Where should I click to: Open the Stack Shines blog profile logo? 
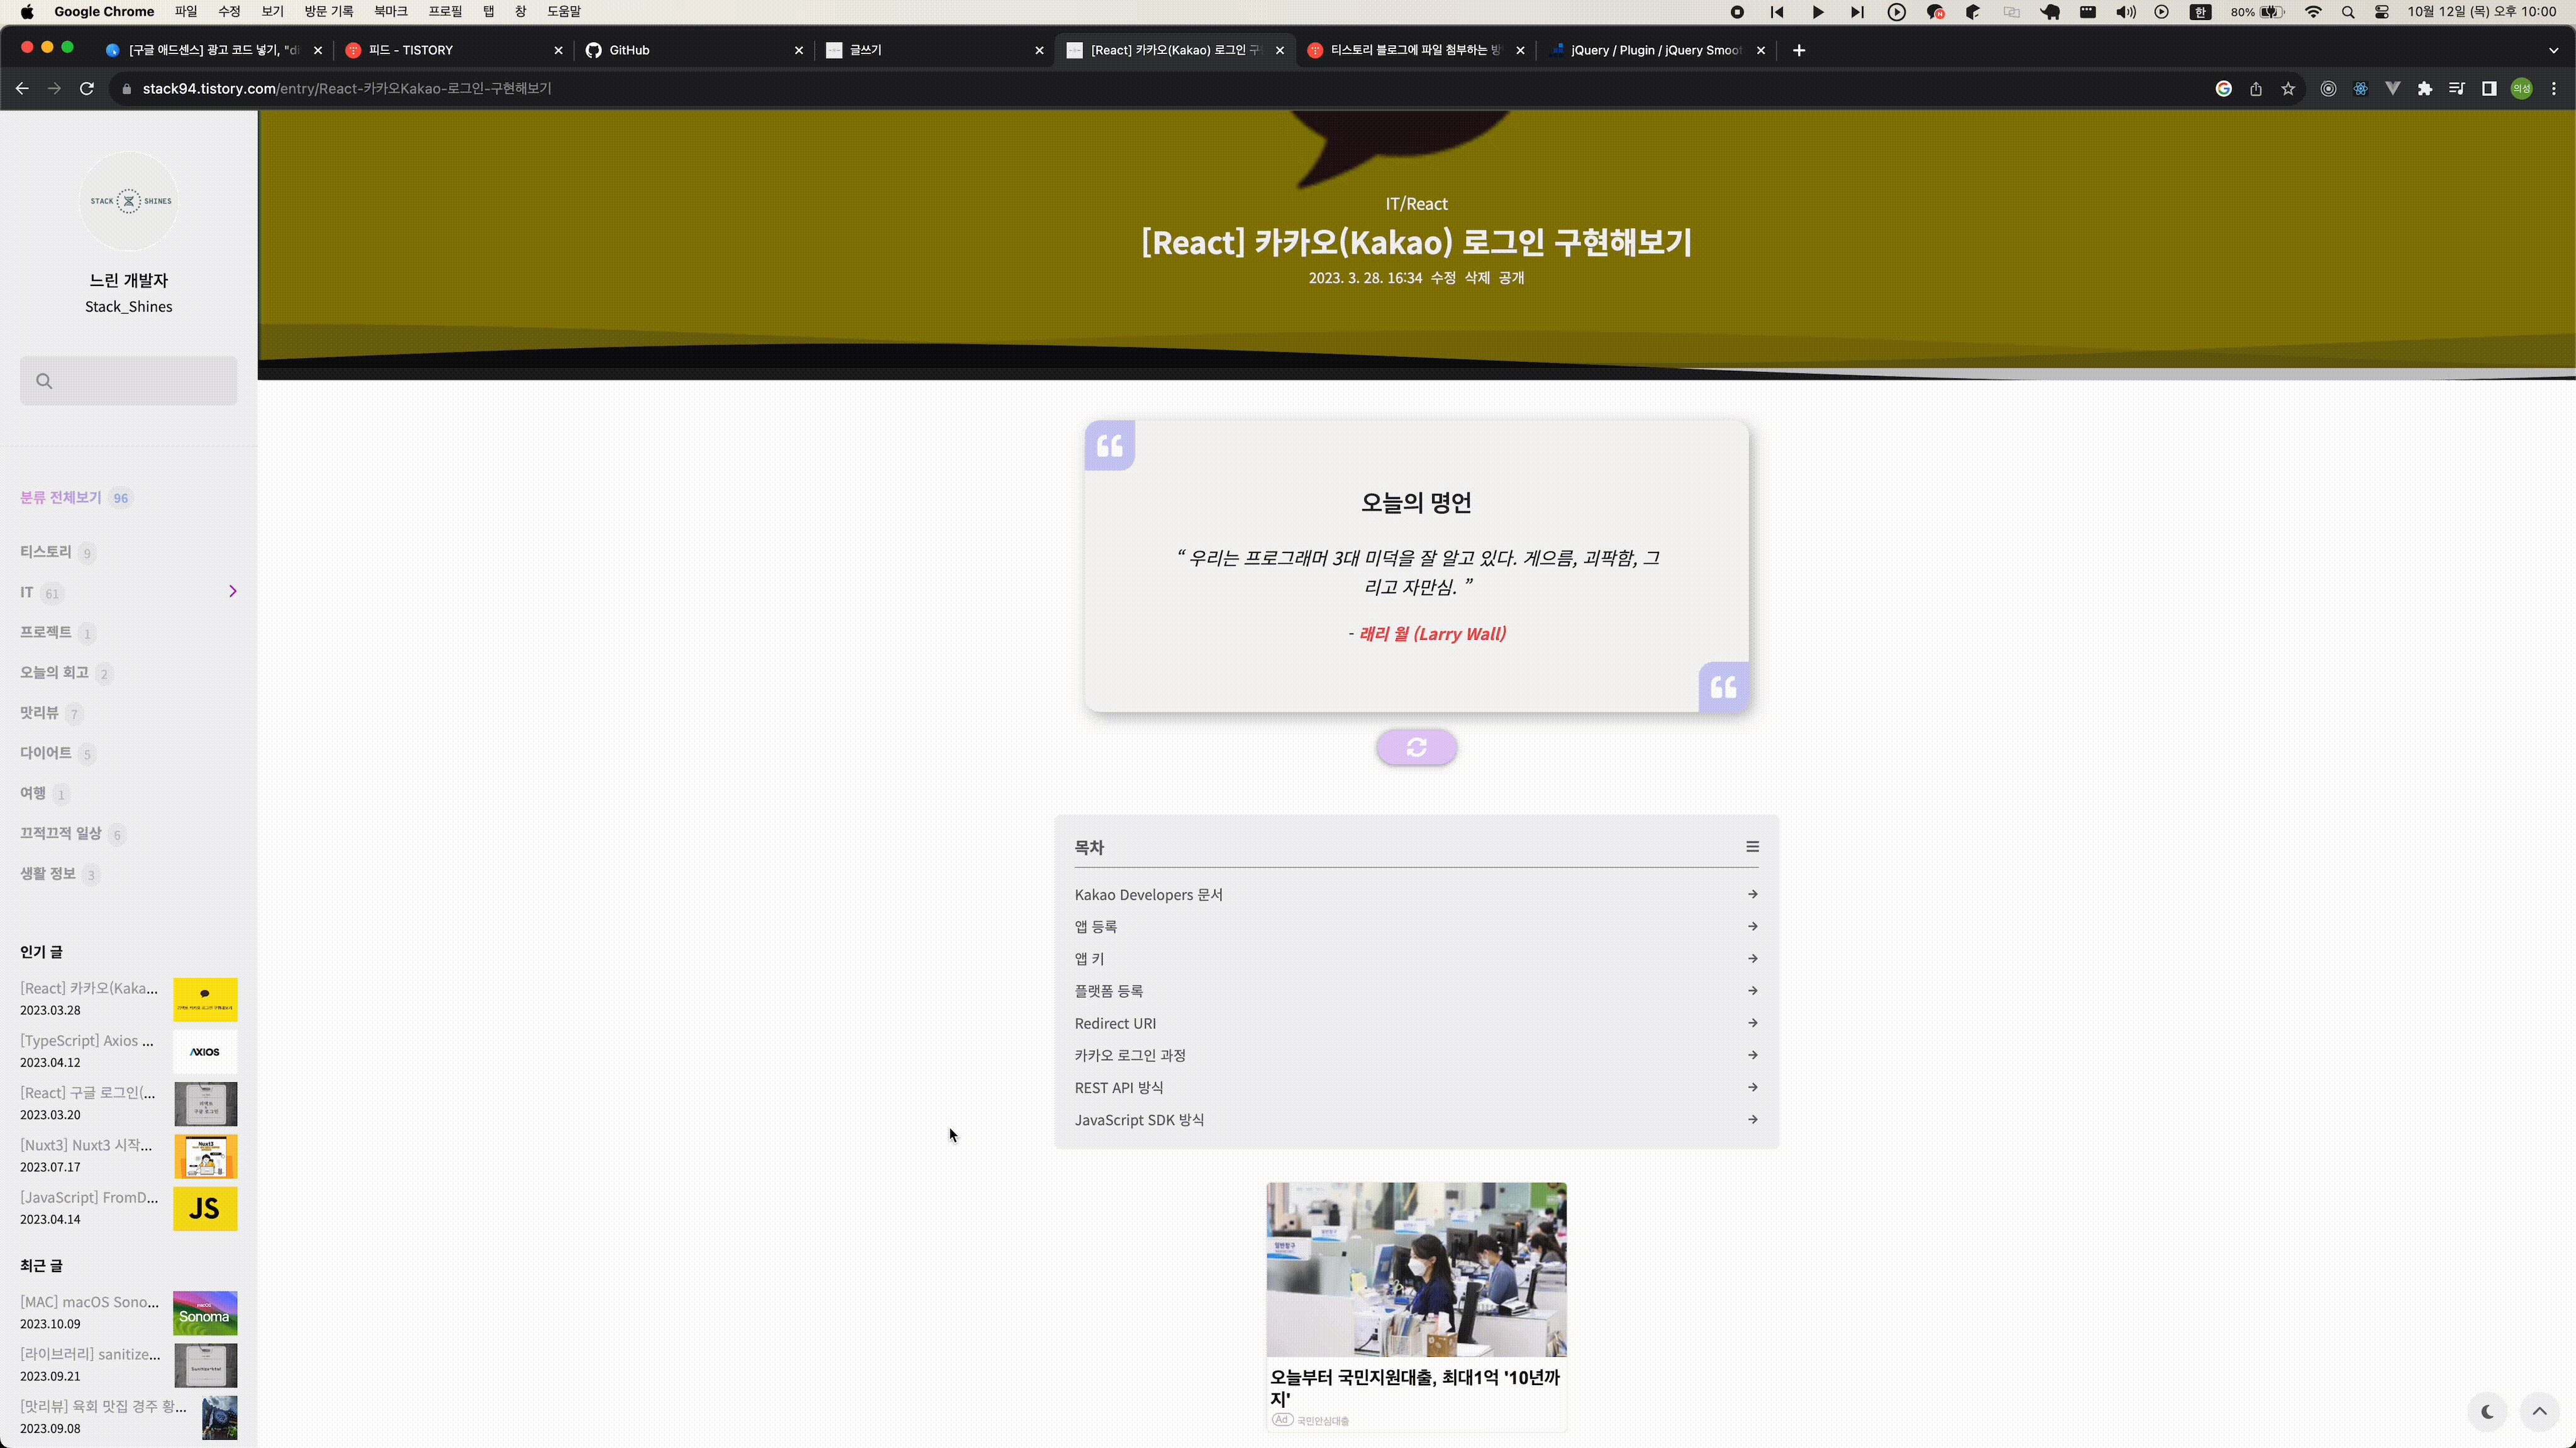[129, 201]
